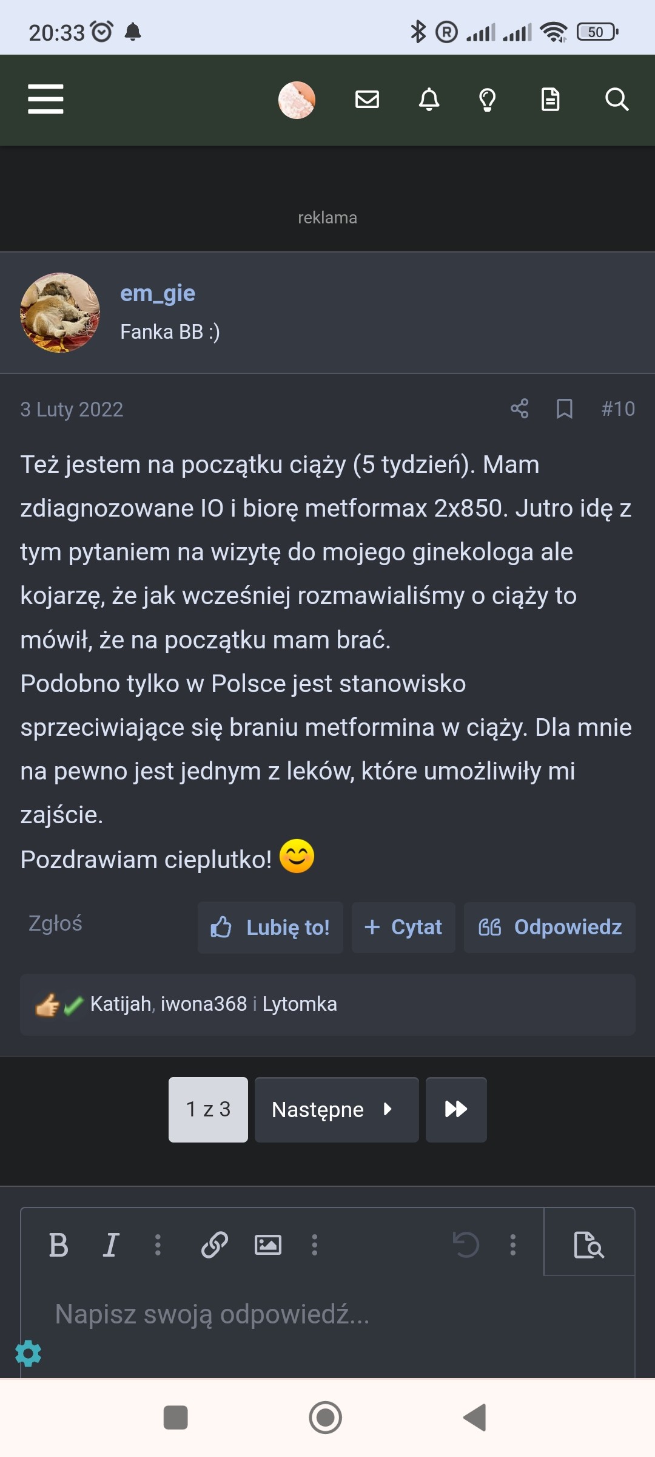Screen dimensions: 655x1457
Task: Open page selector "1 z 3"
Action: click(208, 1109)
